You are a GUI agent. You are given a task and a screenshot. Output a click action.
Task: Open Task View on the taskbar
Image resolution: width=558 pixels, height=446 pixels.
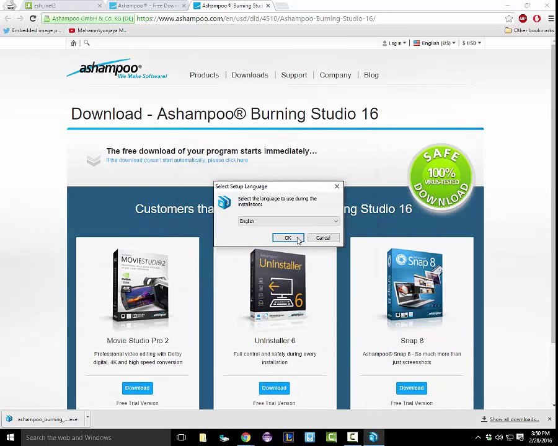point(181,437)
